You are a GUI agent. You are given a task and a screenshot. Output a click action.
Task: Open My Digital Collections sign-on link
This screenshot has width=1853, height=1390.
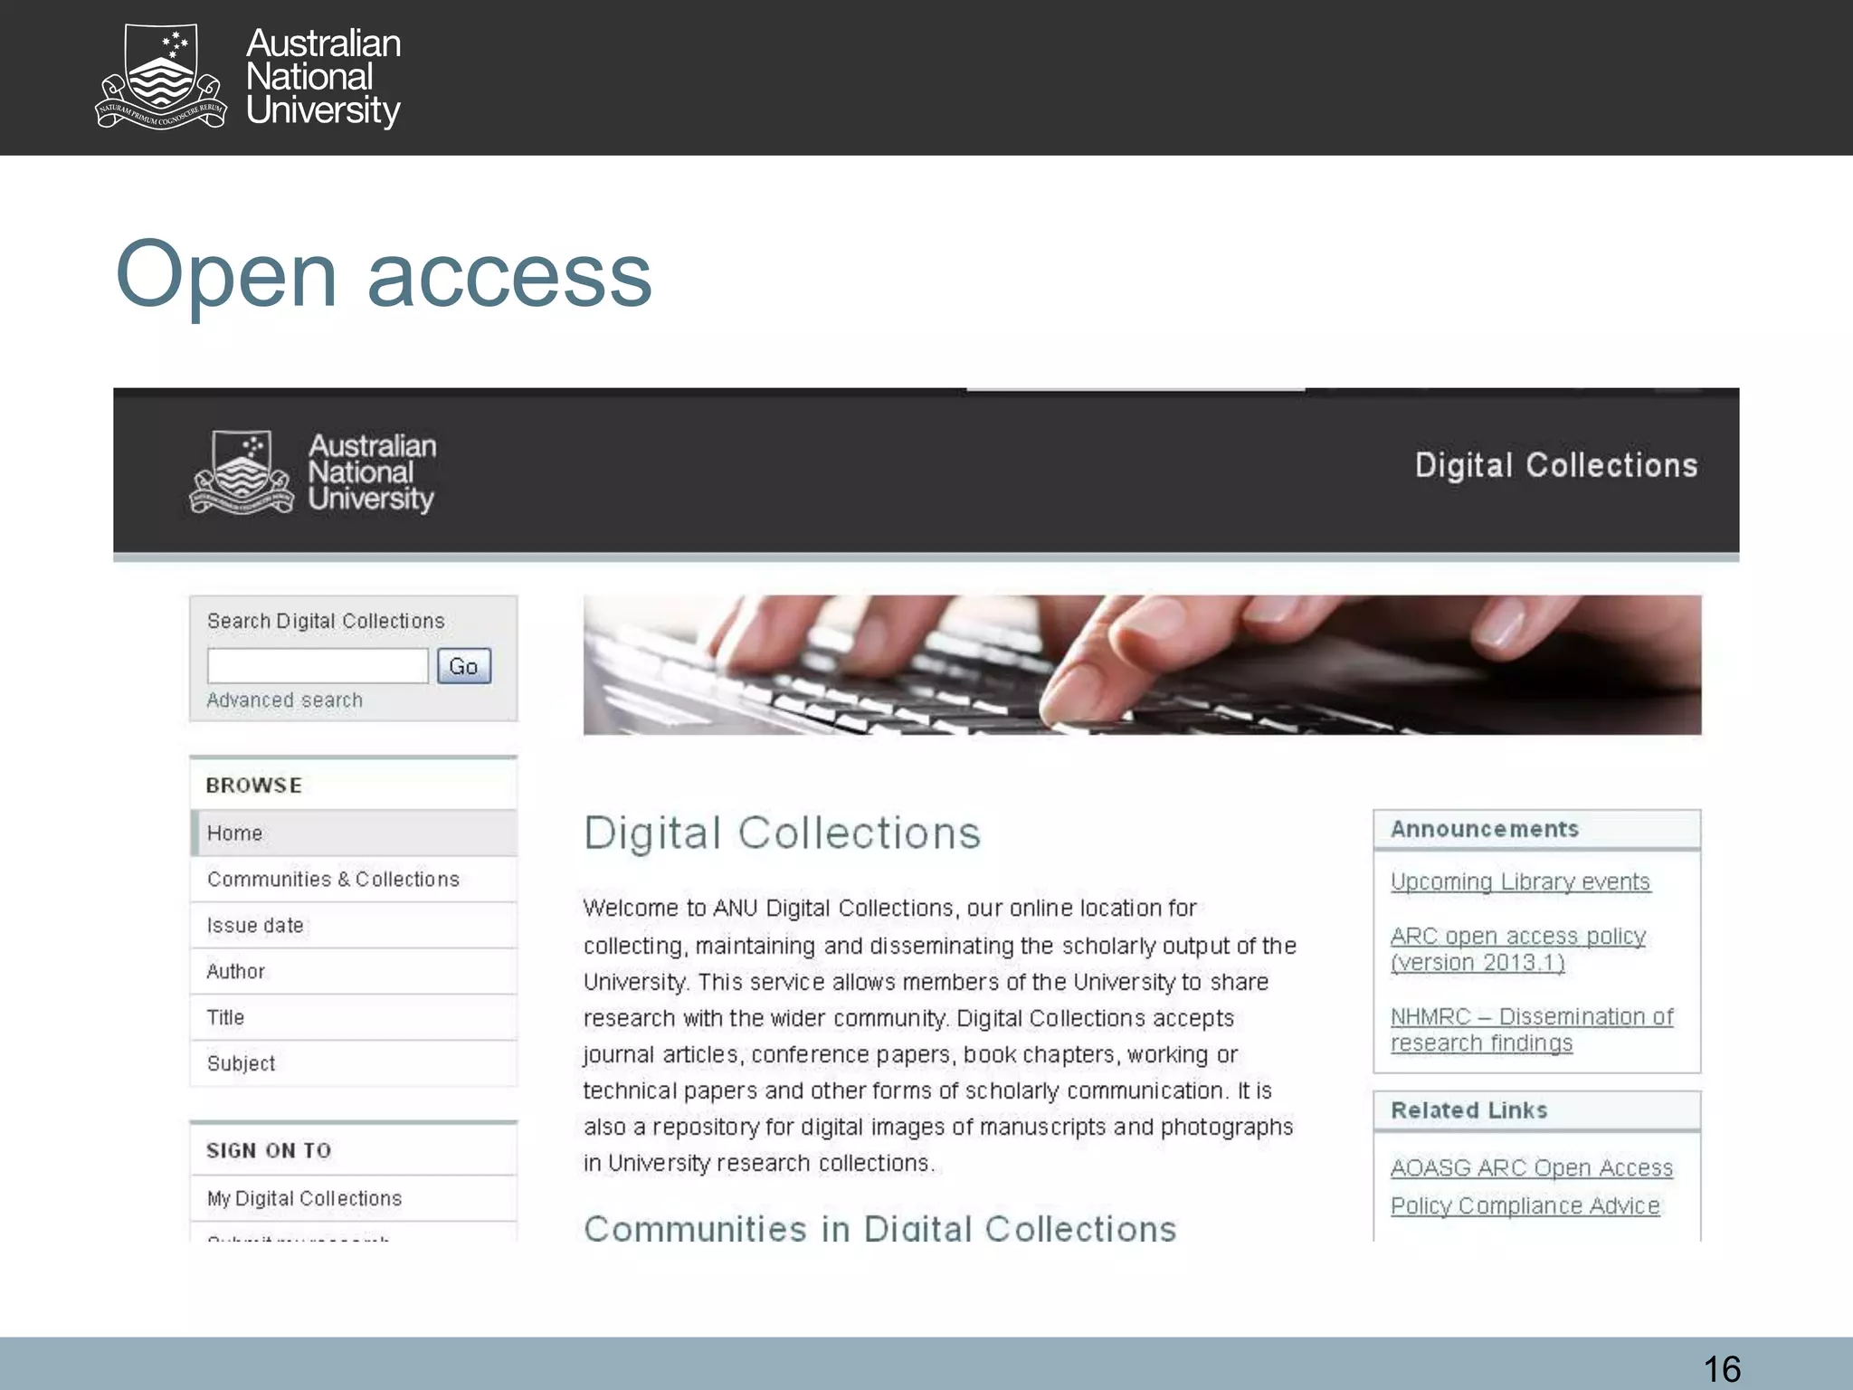pos(354,1199)
